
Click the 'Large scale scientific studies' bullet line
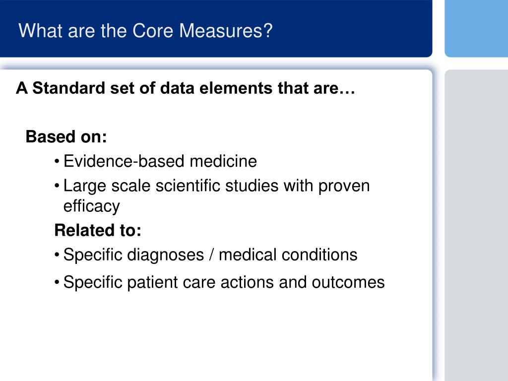[216, 186]
